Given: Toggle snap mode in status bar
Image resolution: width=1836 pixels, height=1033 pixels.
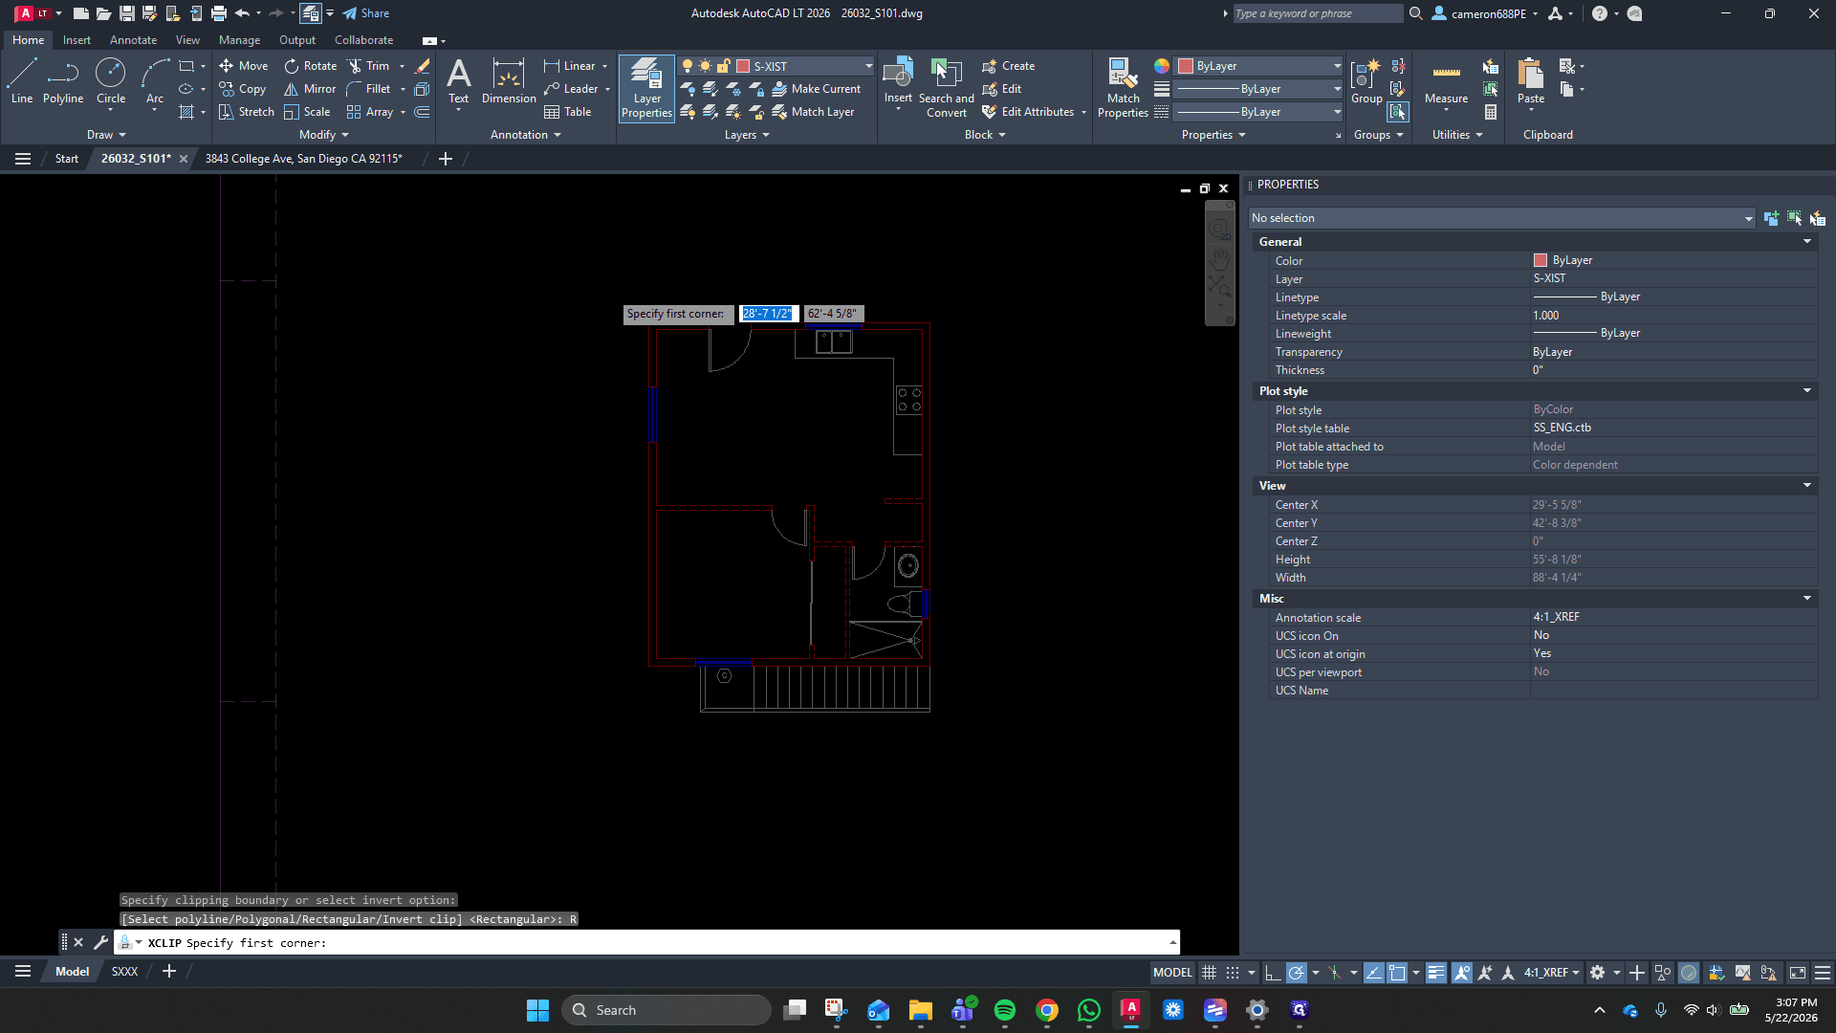Looking at the screenshot, I should (1233, 973).
